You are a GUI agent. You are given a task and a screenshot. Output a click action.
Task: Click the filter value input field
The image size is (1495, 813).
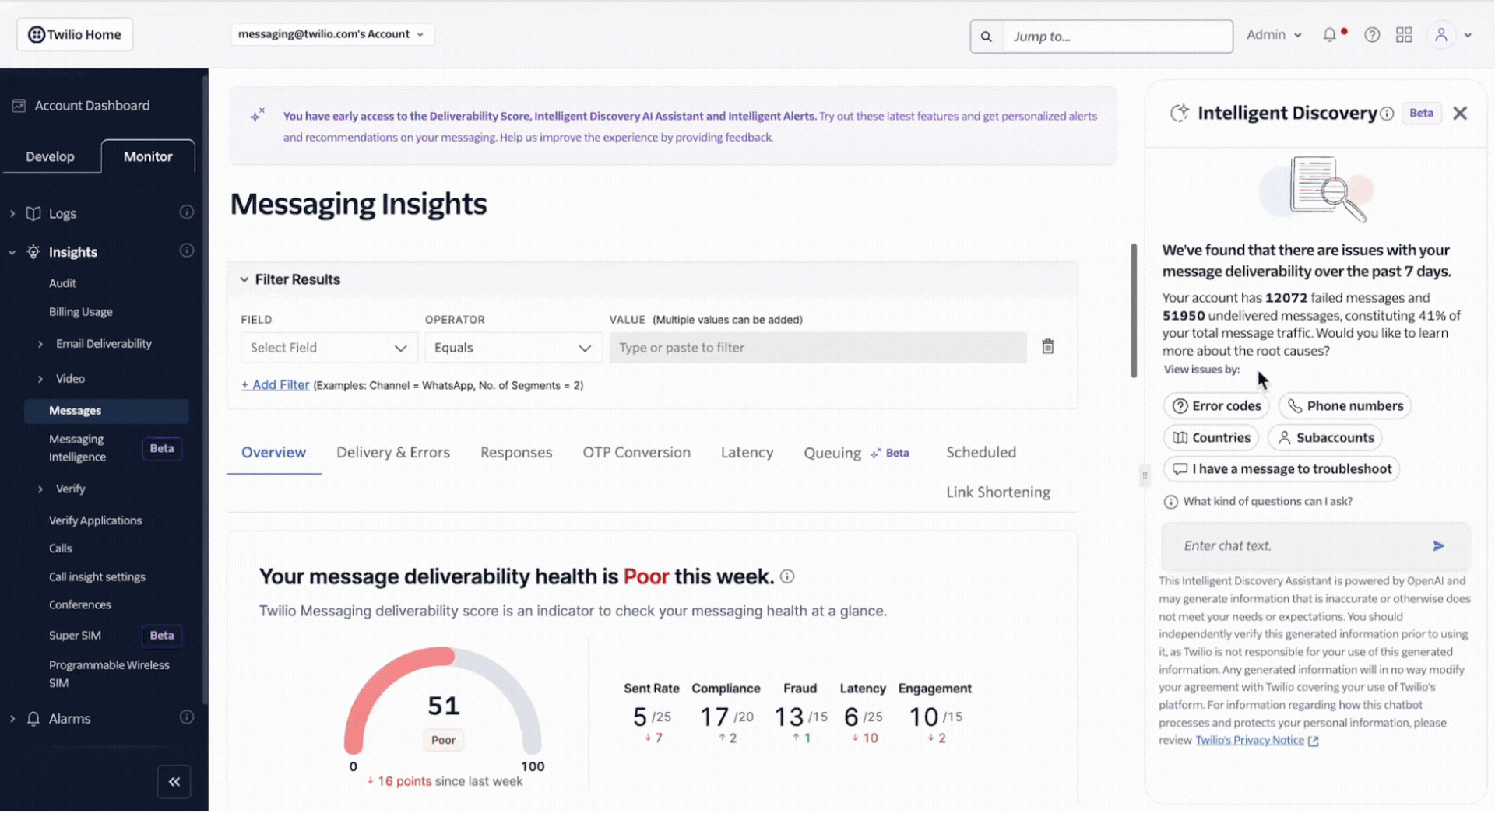pyautogui.click(x=818, y=348)
